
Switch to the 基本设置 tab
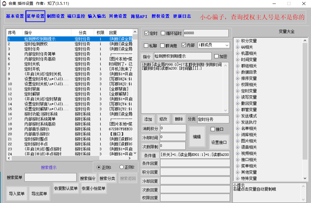(x=15, y=16)
